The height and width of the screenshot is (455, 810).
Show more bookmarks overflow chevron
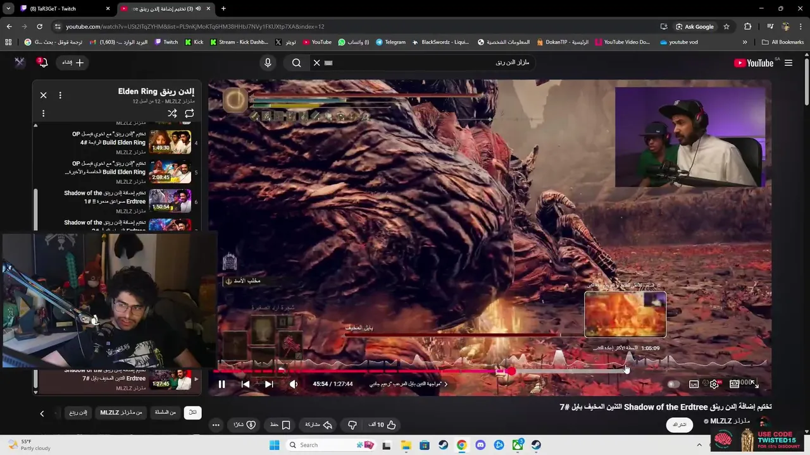click(745, 42)
